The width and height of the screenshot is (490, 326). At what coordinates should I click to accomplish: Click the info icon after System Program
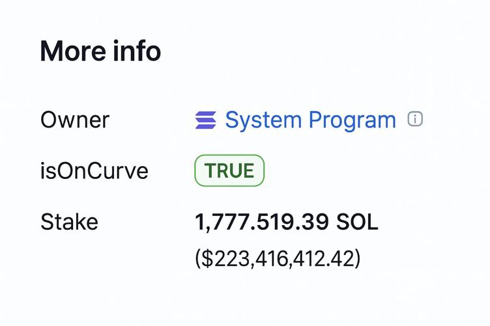(415, 119)
